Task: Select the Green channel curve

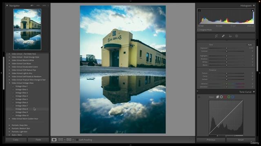Action: coord(229,97)
